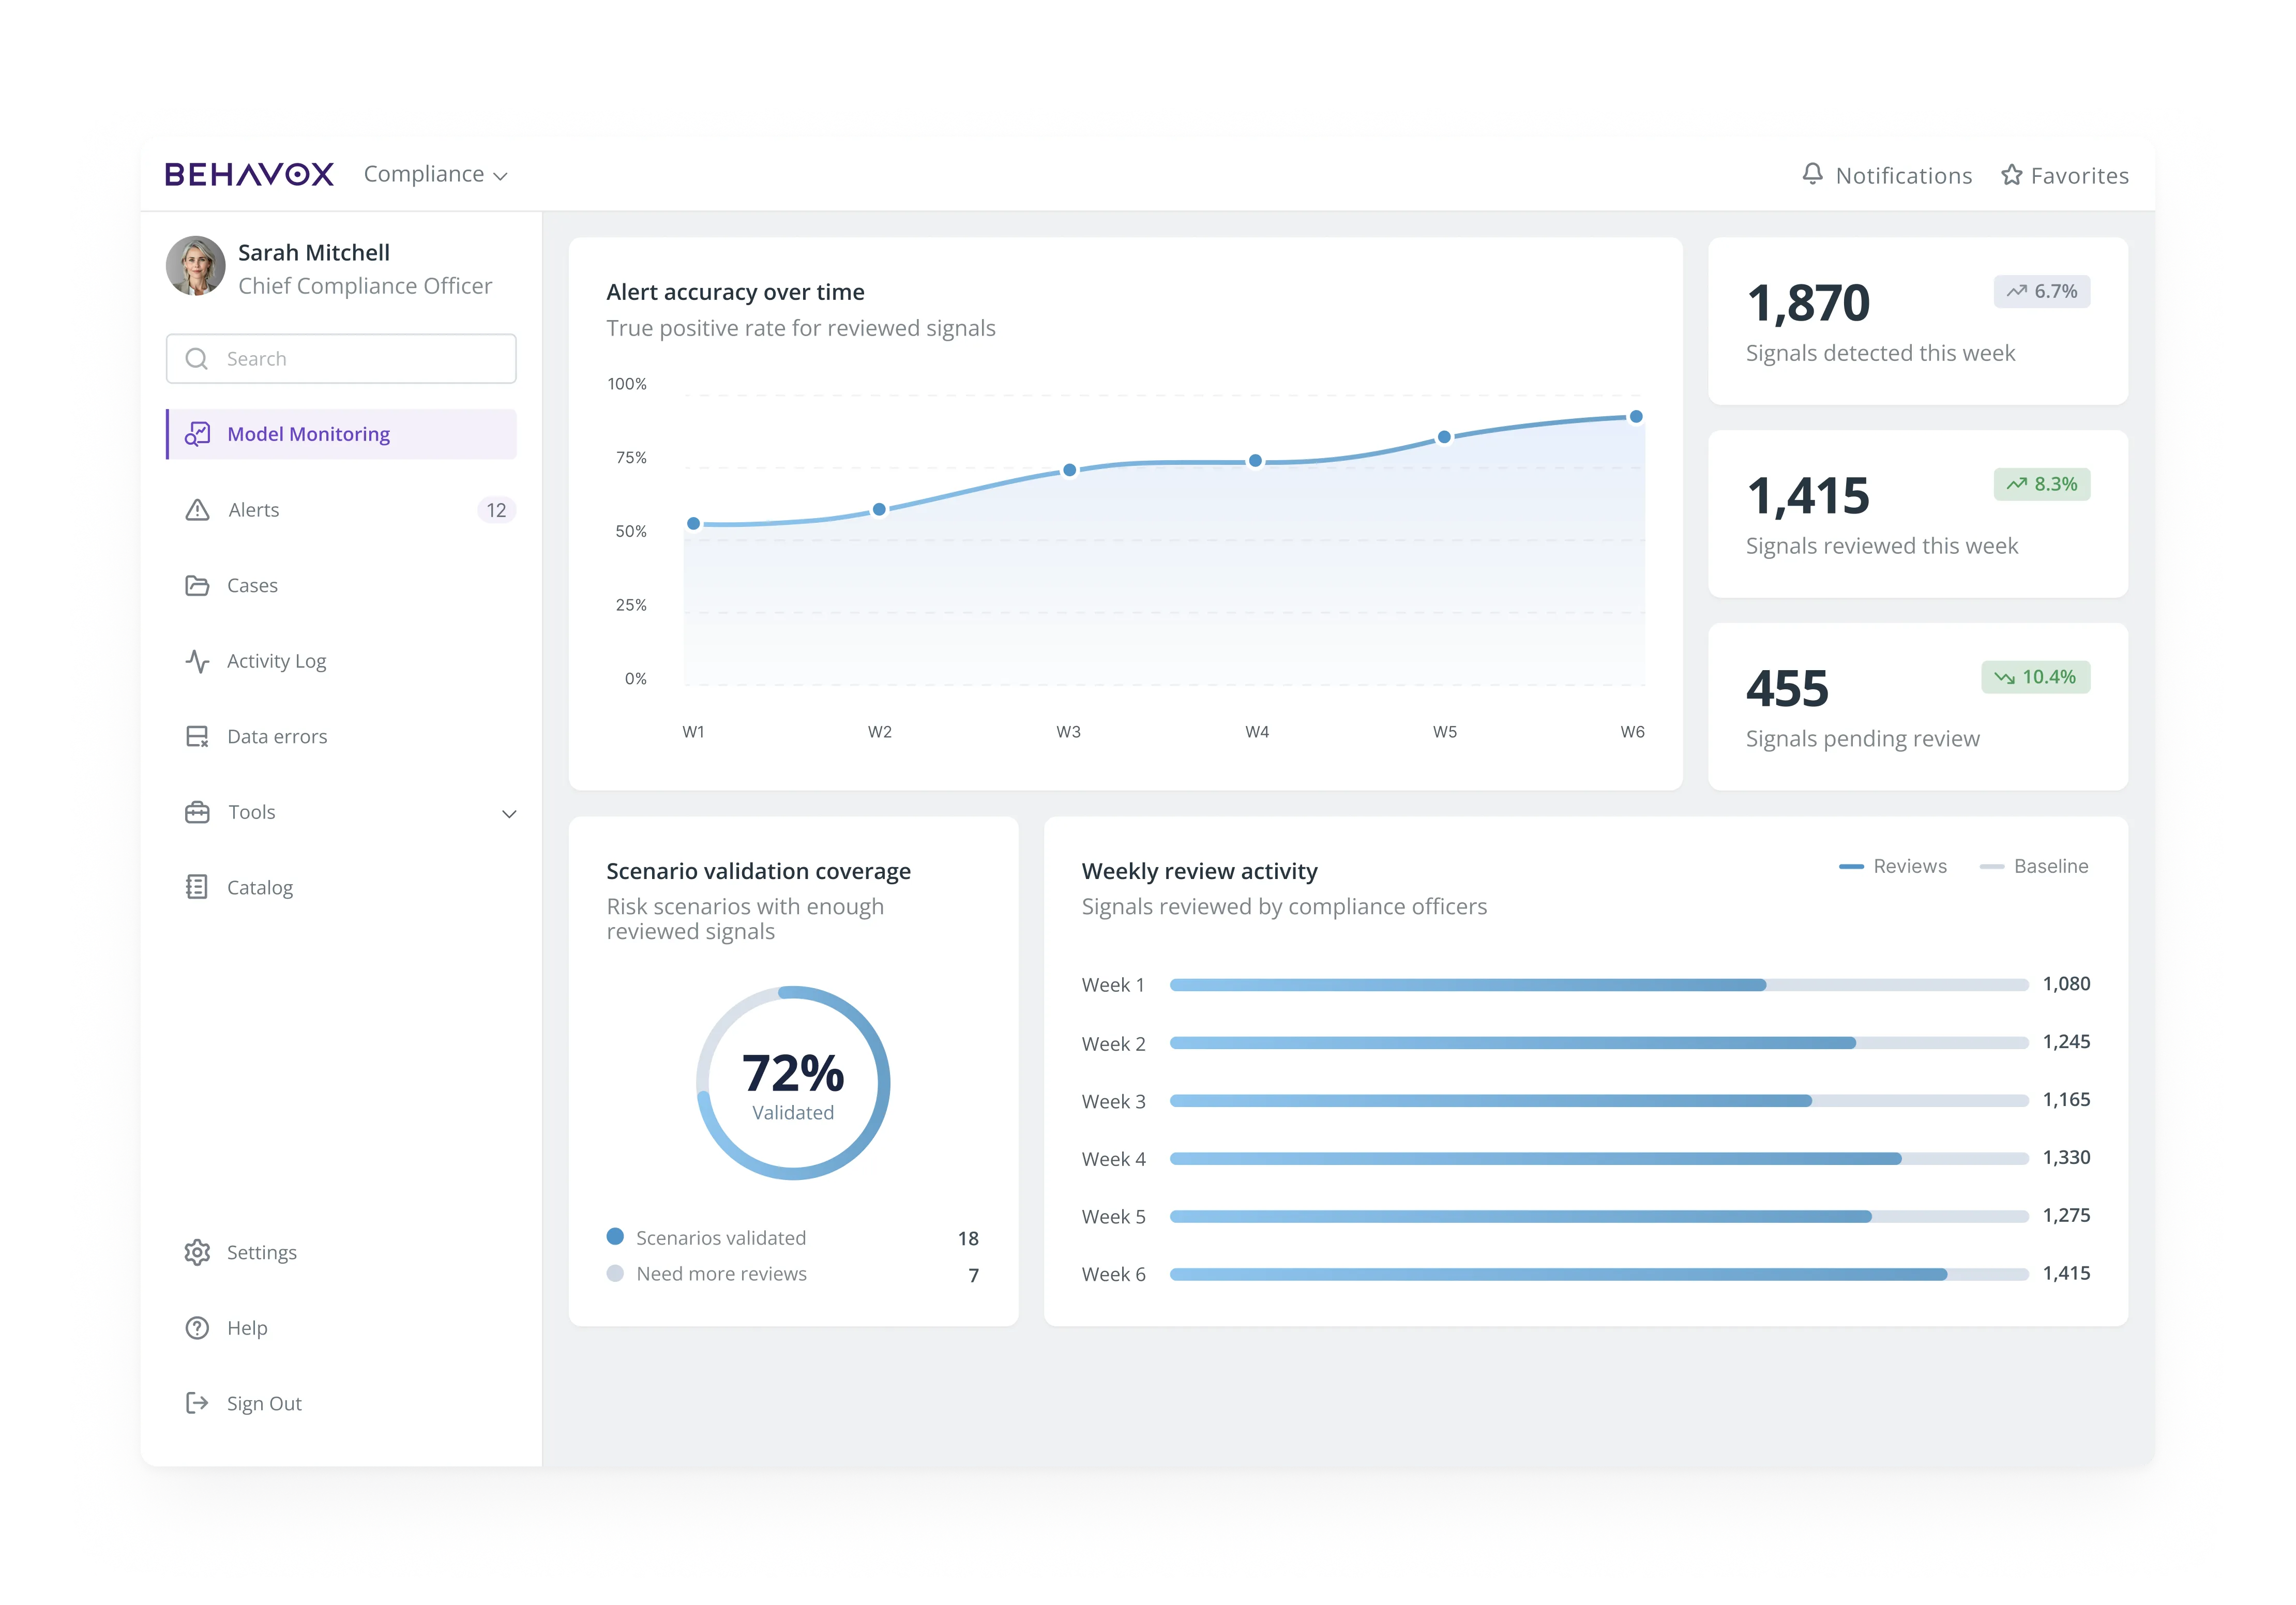Screen dimensions: 2296x1605
Task: Click the 6.7% trend badge
Action: 2042,292
